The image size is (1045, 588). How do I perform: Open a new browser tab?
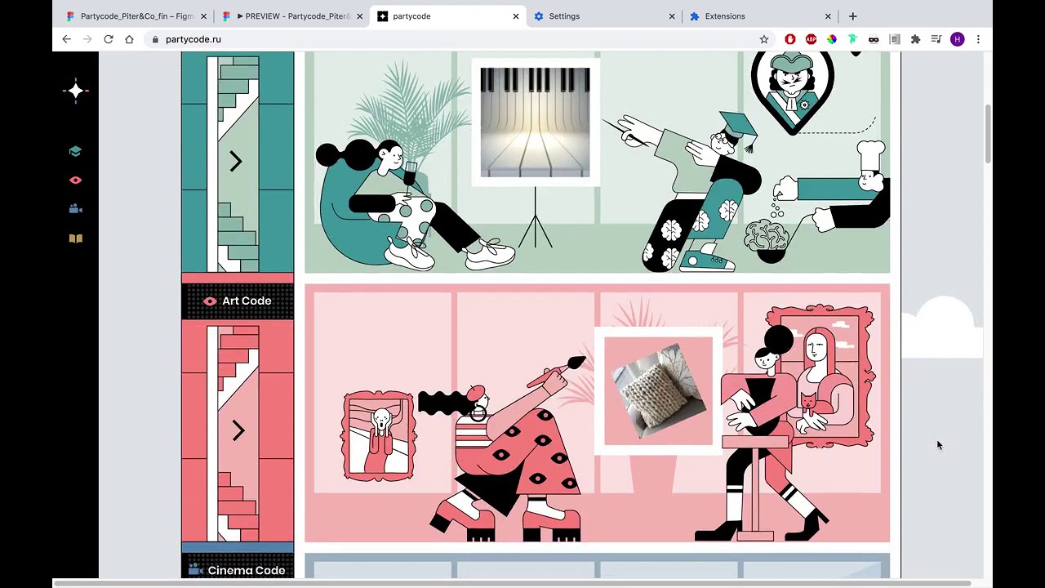pyautogui.click(x=852, y=16)
